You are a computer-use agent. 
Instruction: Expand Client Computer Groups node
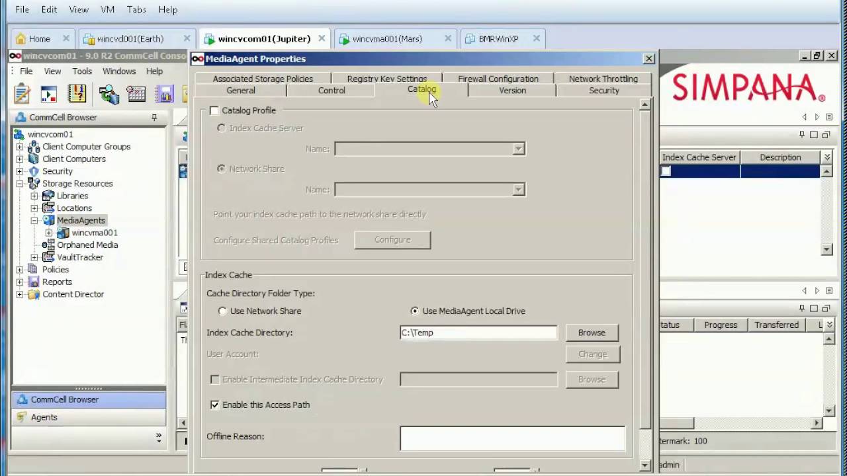[20, 147]
